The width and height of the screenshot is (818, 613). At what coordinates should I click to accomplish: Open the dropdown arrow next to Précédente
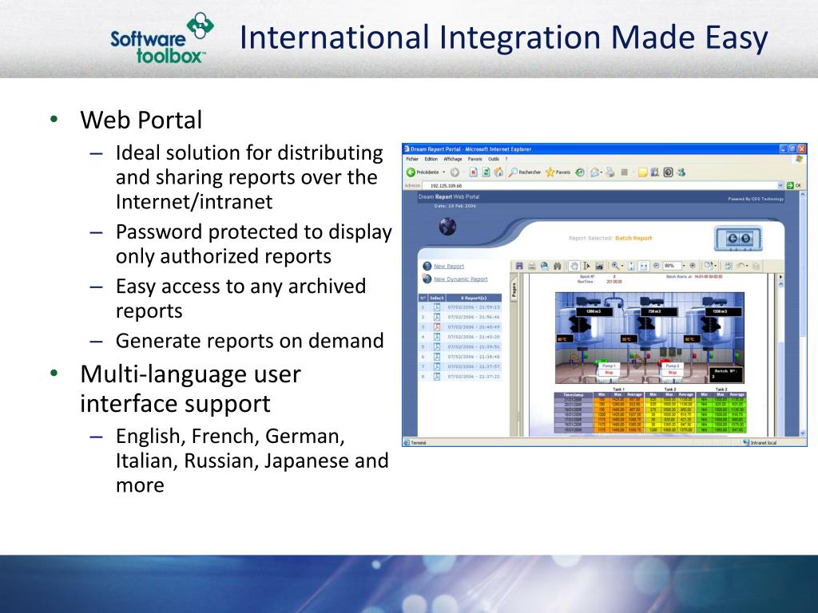(444, 172)
